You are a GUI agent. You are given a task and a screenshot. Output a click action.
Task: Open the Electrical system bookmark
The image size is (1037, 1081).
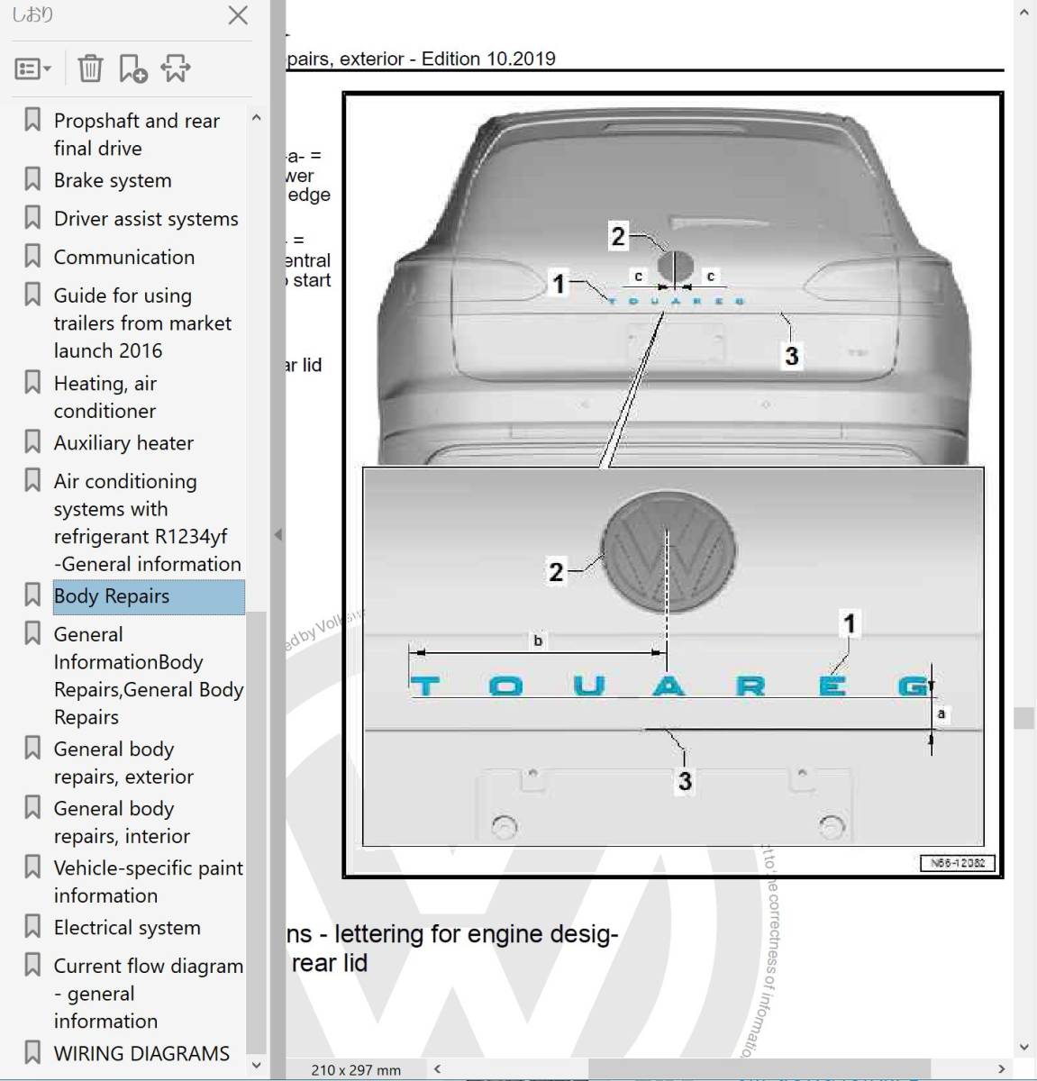click(127, 927)
